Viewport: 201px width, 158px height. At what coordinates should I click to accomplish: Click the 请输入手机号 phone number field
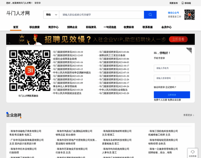coord(172,68)
